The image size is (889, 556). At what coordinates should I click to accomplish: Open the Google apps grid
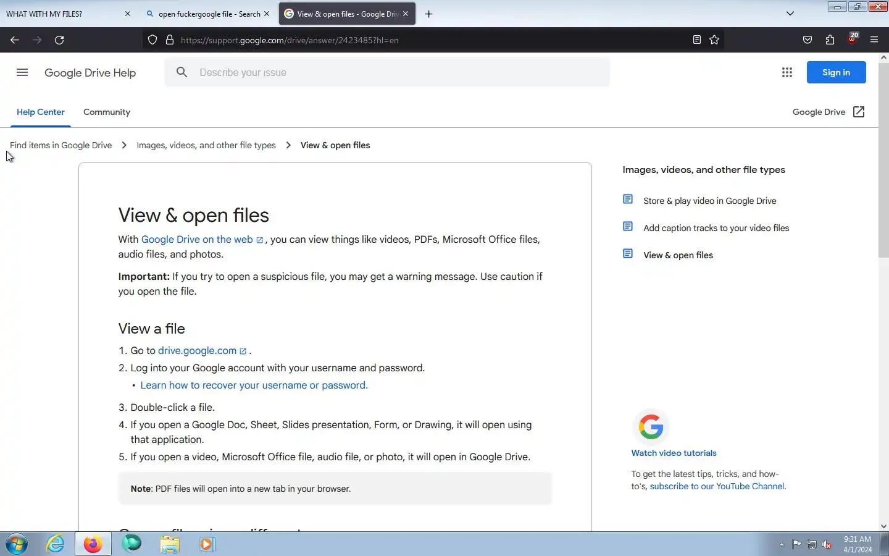pyautogui.click(x=787, y=72)
